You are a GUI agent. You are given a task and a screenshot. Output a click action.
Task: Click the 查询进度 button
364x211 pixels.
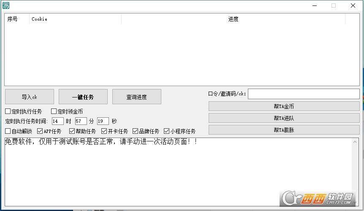click(x=137, y=97)
